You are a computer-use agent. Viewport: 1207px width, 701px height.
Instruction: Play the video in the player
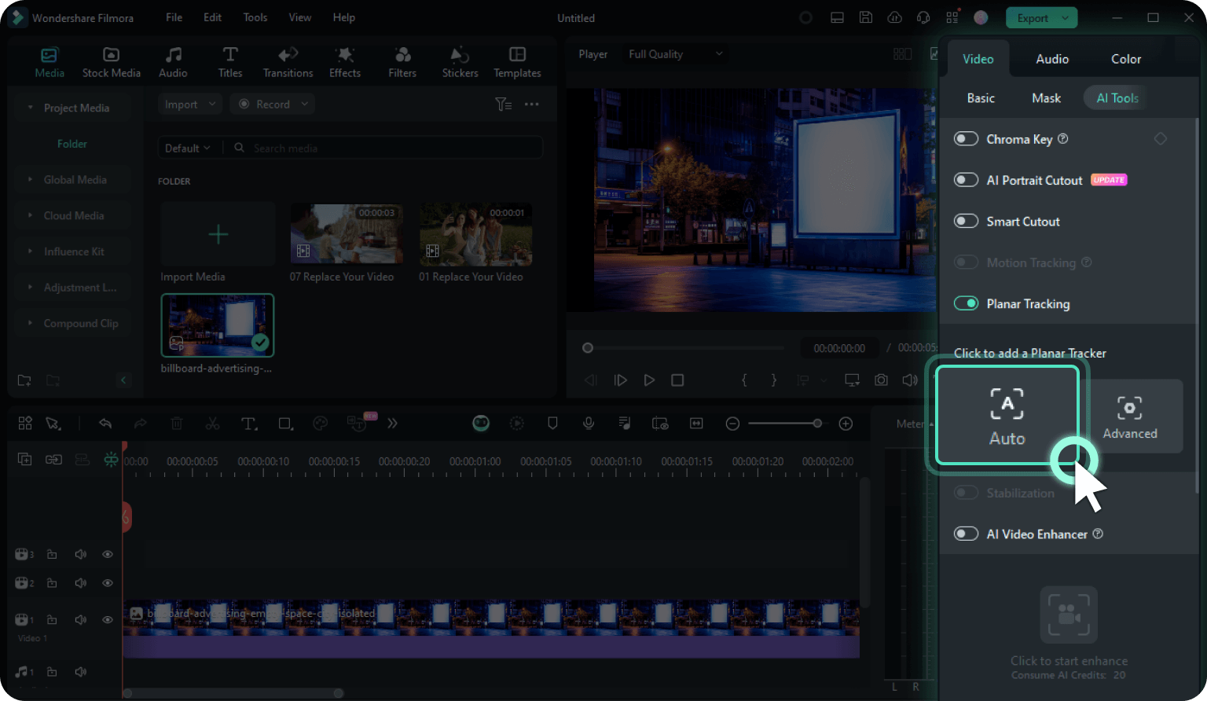649,380
